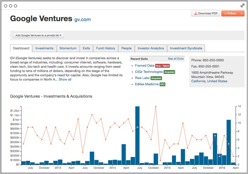Click Show all to expand description
This screenshot has width=248, height=174.
[65, 80]
